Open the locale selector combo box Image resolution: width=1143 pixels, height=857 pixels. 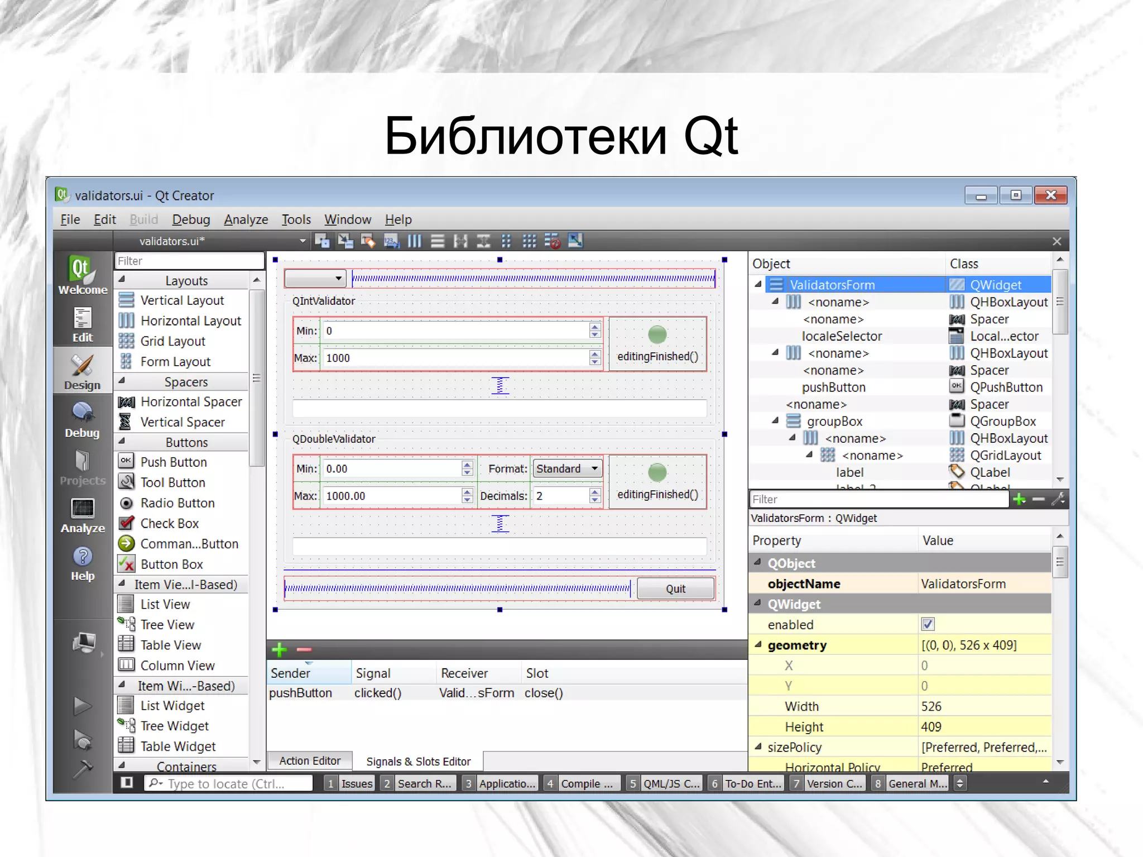(x=315, y=278)
